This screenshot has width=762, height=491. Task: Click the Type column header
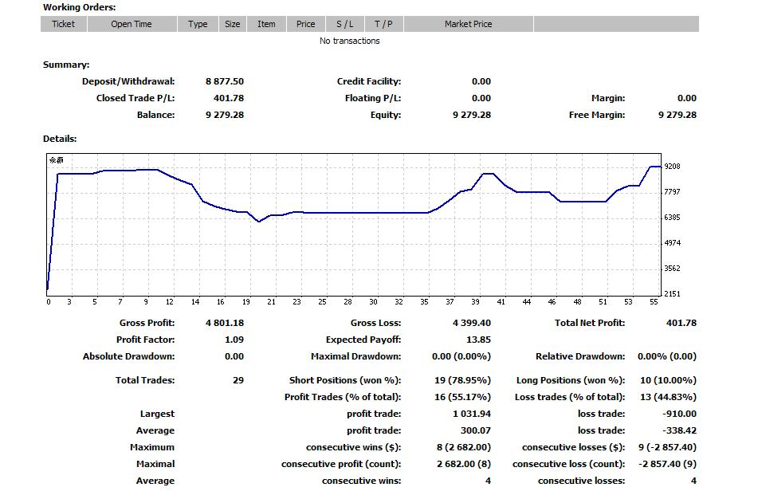click(x=198, y=24)
